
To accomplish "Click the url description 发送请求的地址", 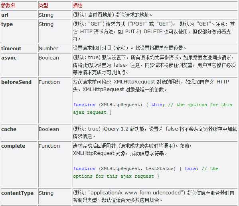I will click(x=113, y=15).
